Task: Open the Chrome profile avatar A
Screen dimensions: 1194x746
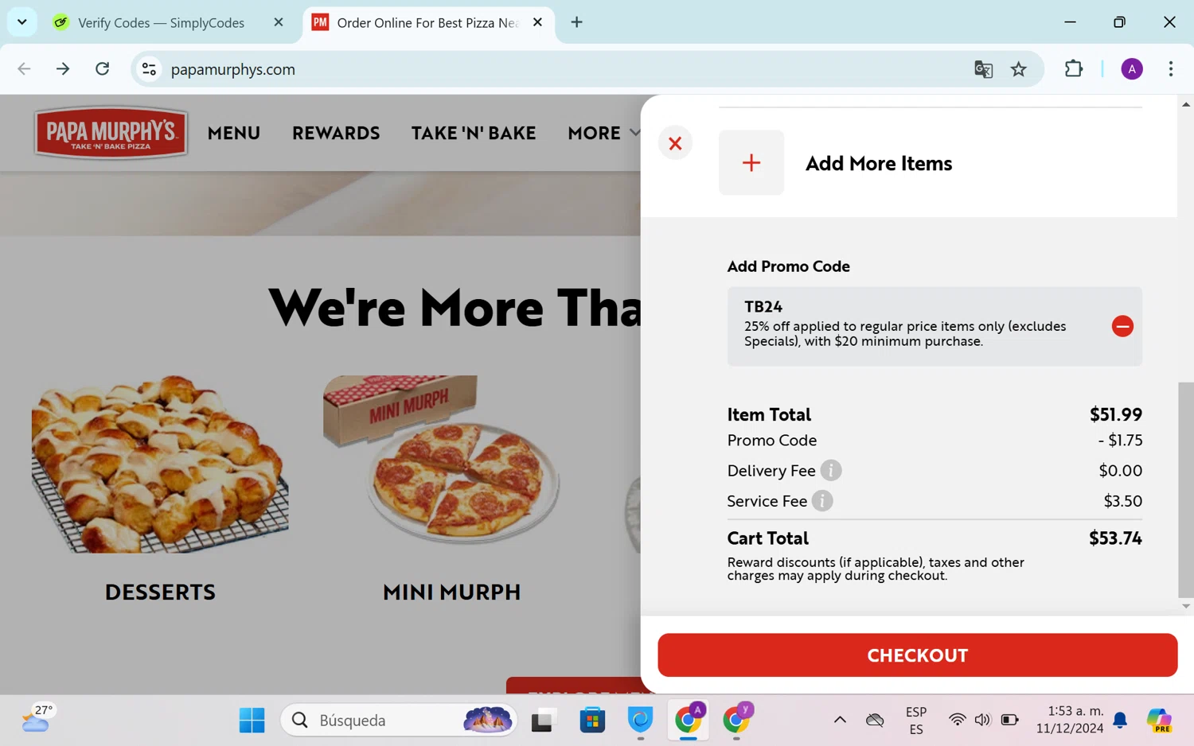Action: click(1132, 69)
